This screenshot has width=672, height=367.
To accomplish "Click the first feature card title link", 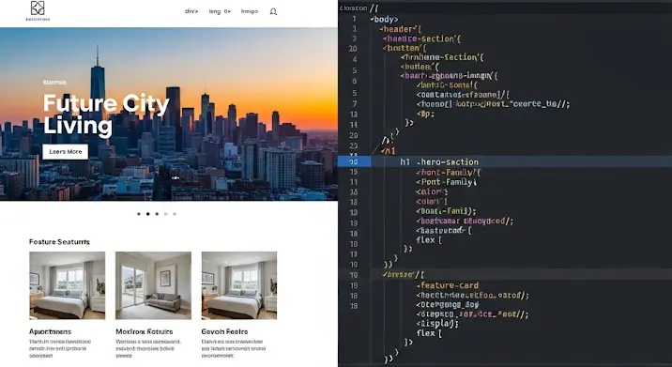I will click(x=50, y=331).
